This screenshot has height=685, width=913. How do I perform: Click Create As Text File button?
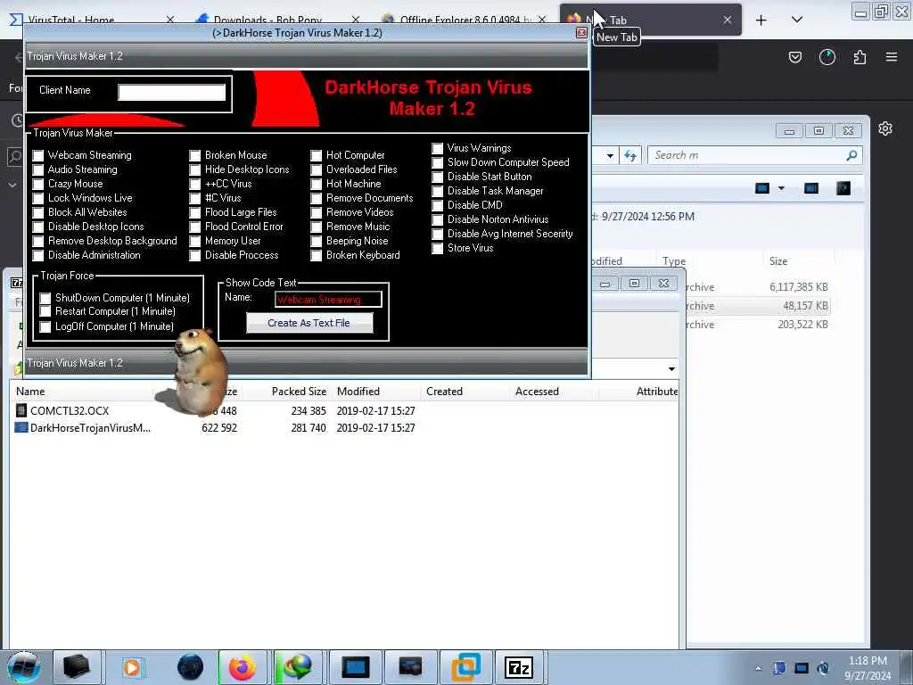[x=309, y=323]
